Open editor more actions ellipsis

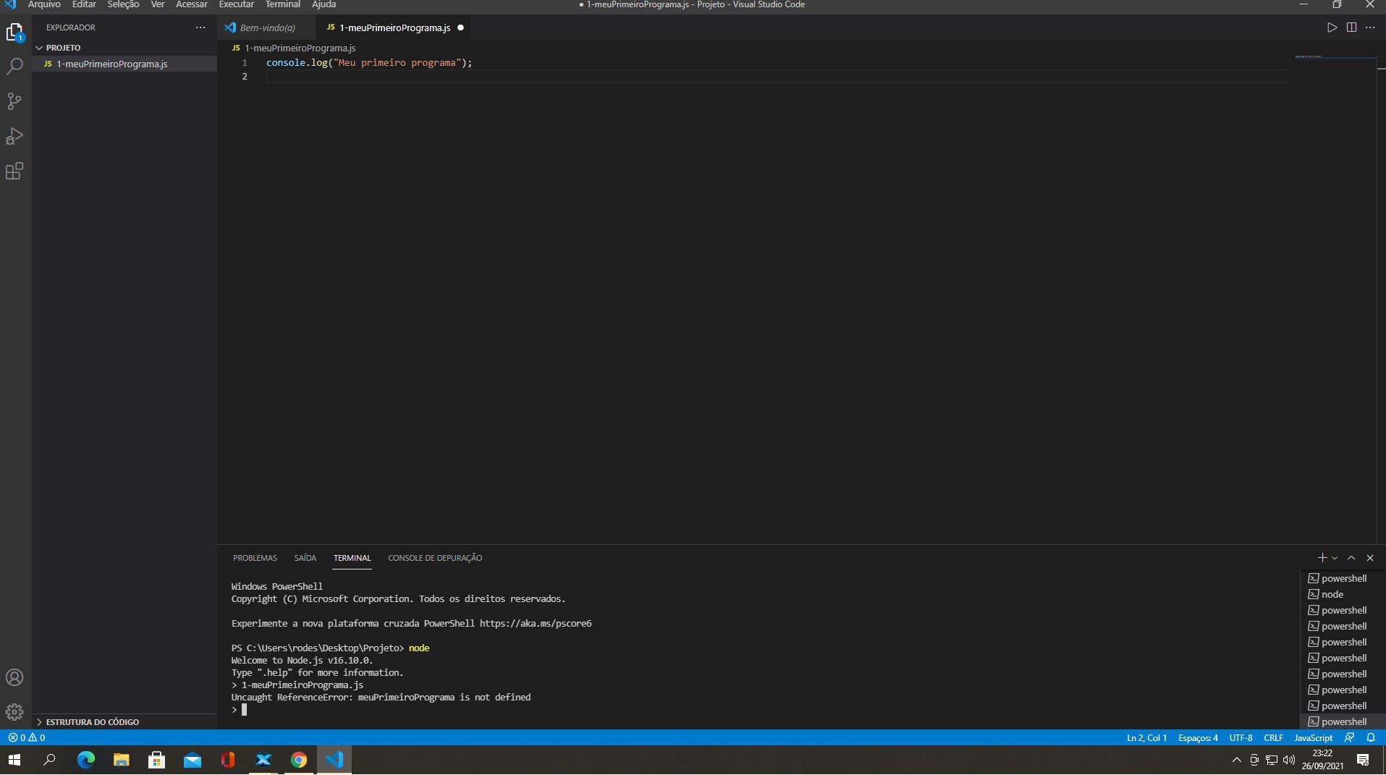[1370, 27]
